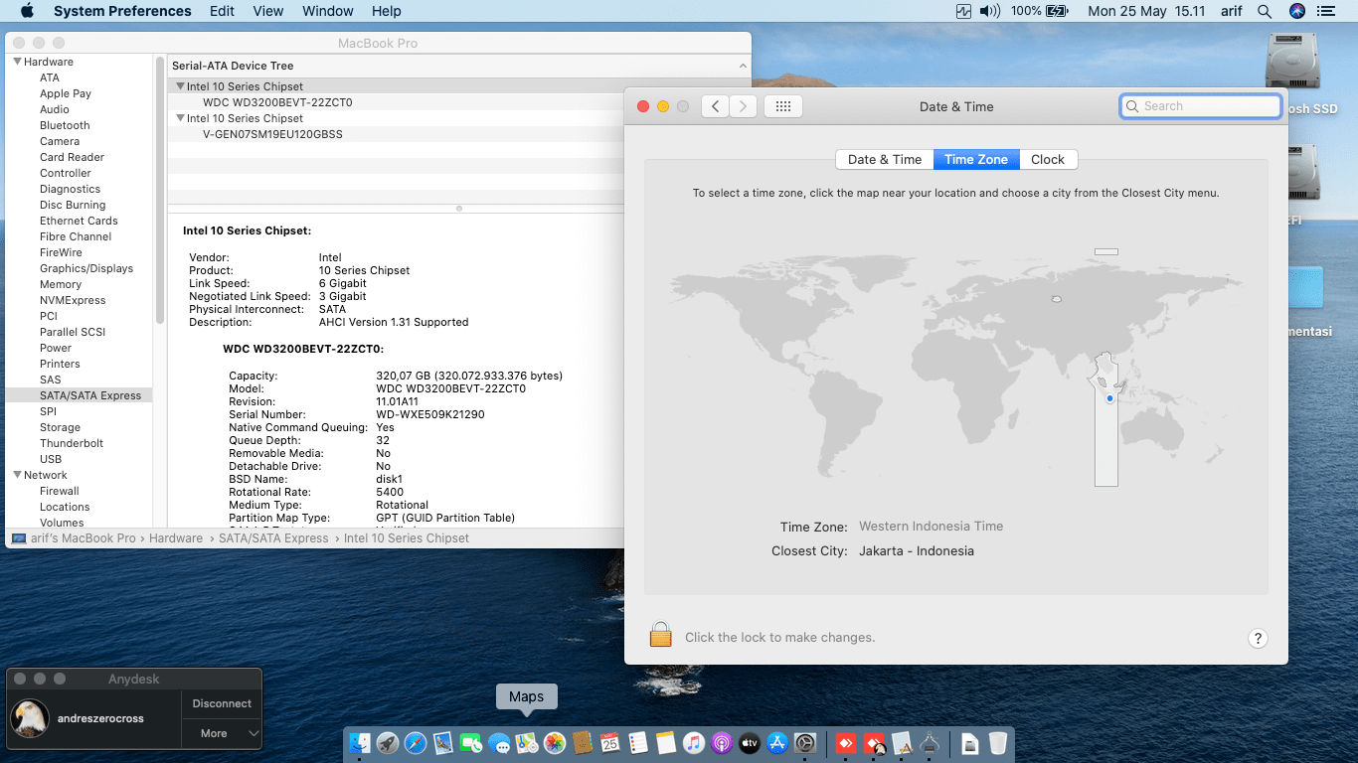
Task: Open Maps from the Dock
Action: coord(527,743)
